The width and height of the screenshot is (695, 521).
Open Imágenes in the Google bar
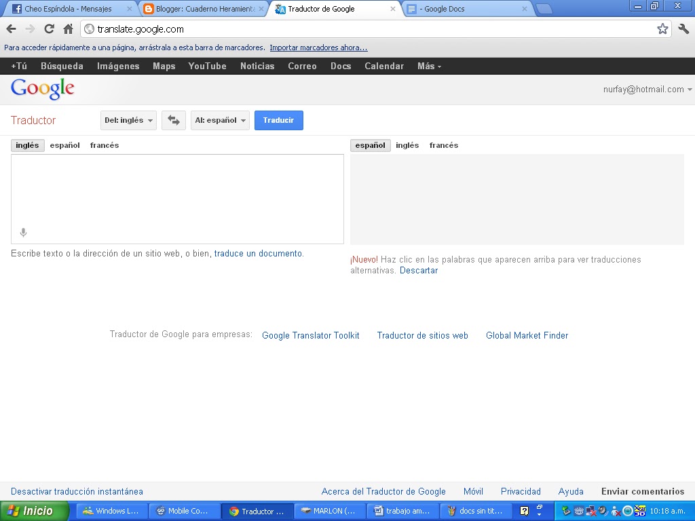(118, 66)
